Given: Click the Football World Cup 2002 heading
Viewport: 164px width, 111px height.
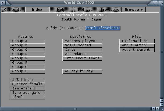Looking at the screenshot, I should (82, 15).
